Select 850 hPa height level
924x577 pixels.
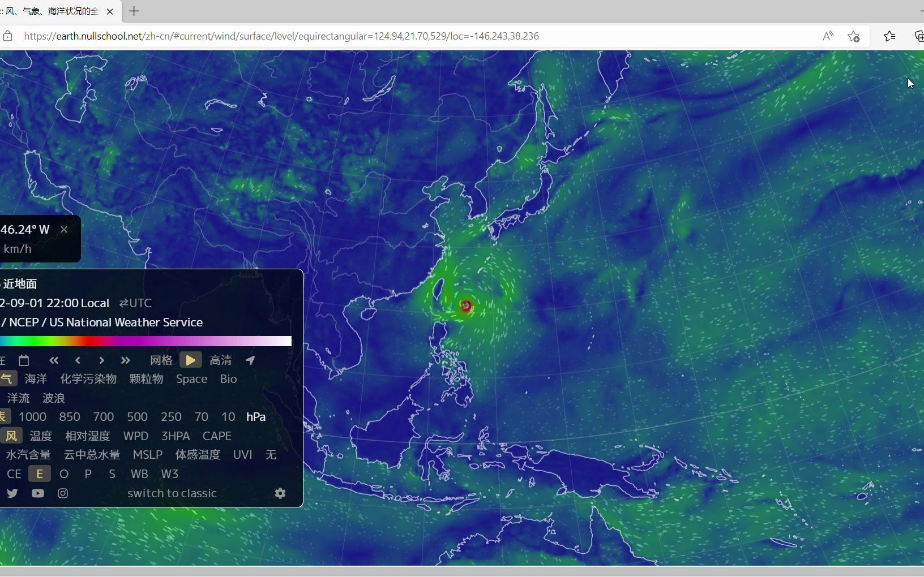pos(70,417)
